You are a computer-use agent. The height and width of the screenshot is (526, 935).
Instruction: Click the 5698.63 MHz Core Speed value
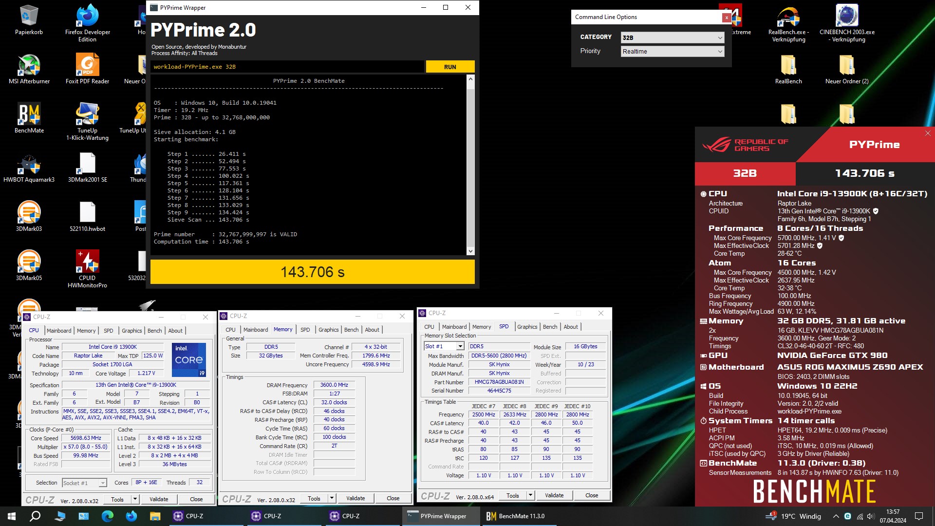[86, 438]
